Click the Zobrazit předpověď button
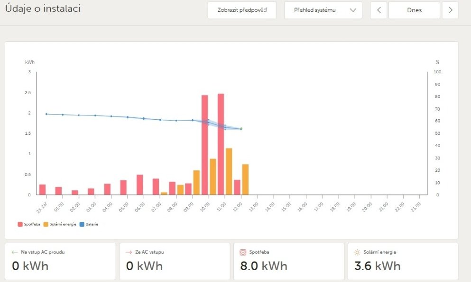The height and width of the screenshot is (282, 471). point(242,10)
